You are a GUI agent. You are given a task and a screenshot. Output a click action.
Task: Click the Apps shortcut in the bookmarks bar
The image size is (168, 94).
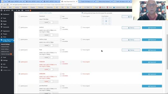pos(4,7)
